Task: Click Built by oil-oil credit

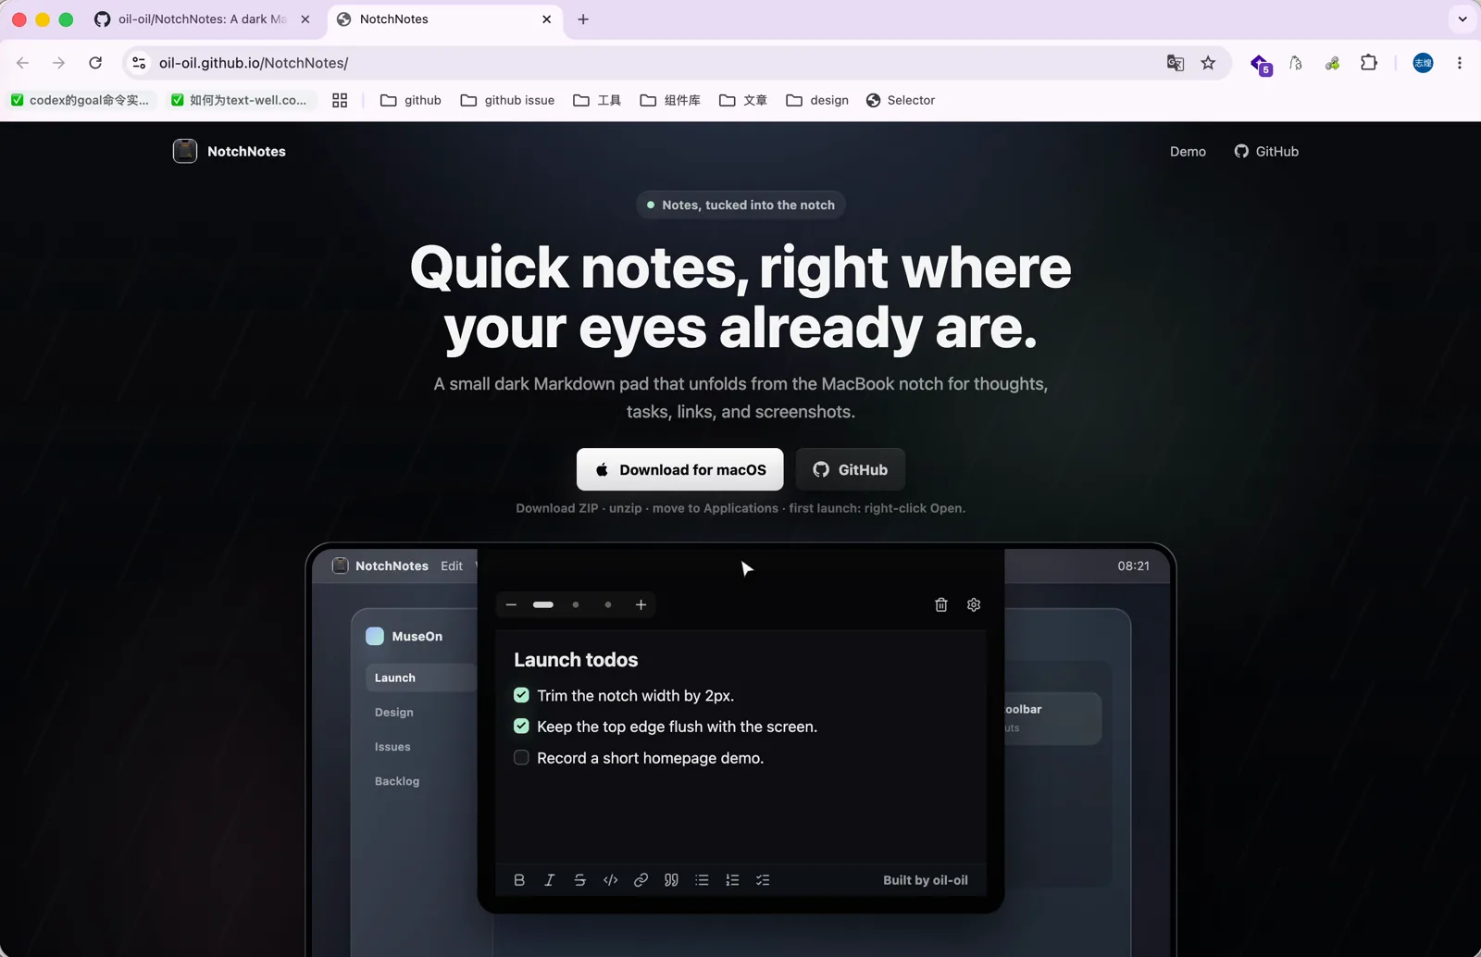Action: pos(926,880)
